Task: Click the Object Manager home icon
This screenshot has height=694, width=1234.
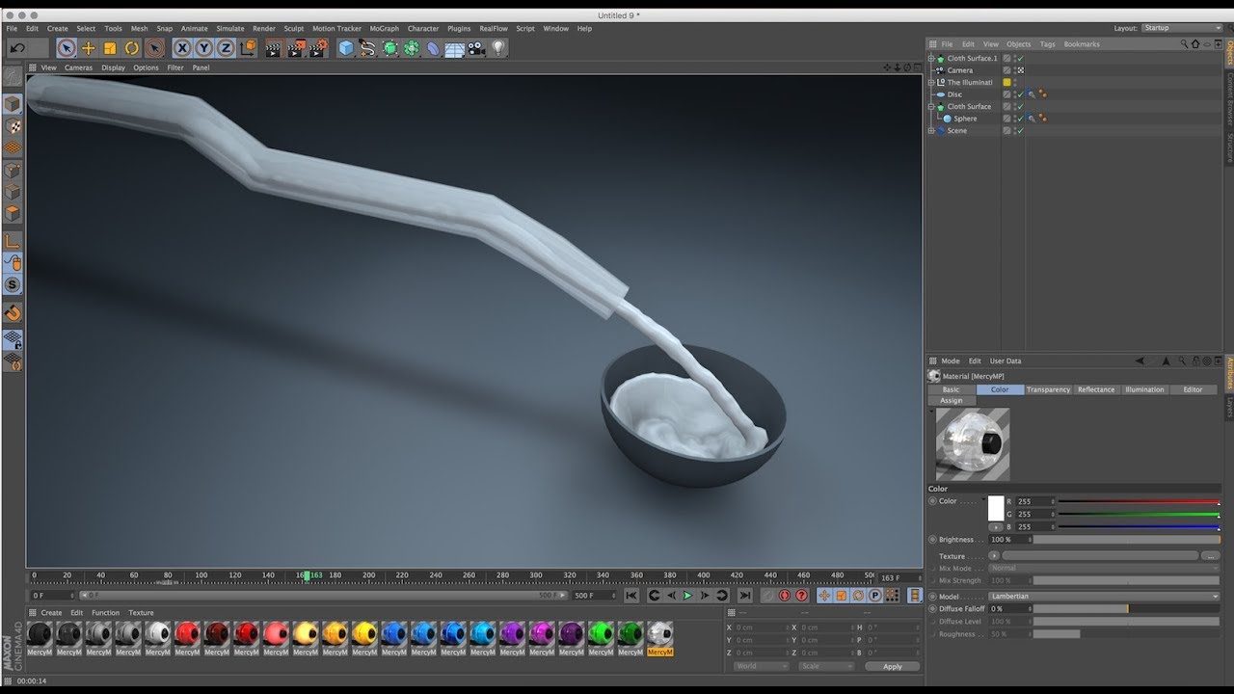Action: 1195,44
